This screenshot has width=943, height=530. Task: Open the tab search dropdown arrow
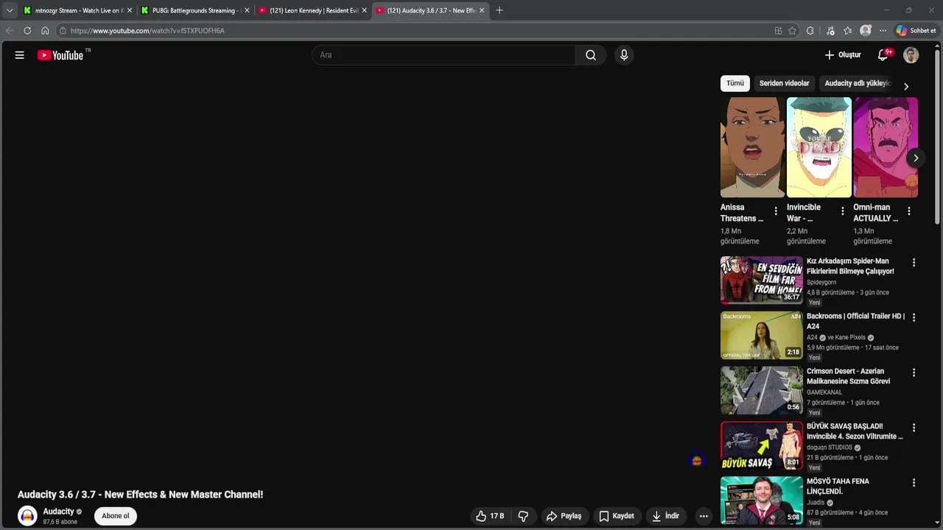click(10, 10)
